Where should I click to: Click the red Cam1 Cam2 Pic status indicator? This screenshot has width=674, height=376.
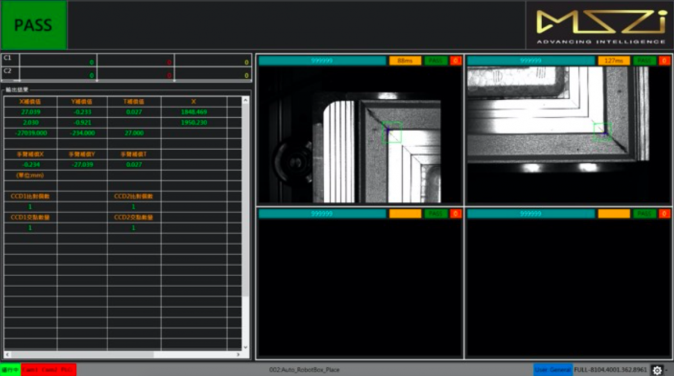click(x=49, y=370)
